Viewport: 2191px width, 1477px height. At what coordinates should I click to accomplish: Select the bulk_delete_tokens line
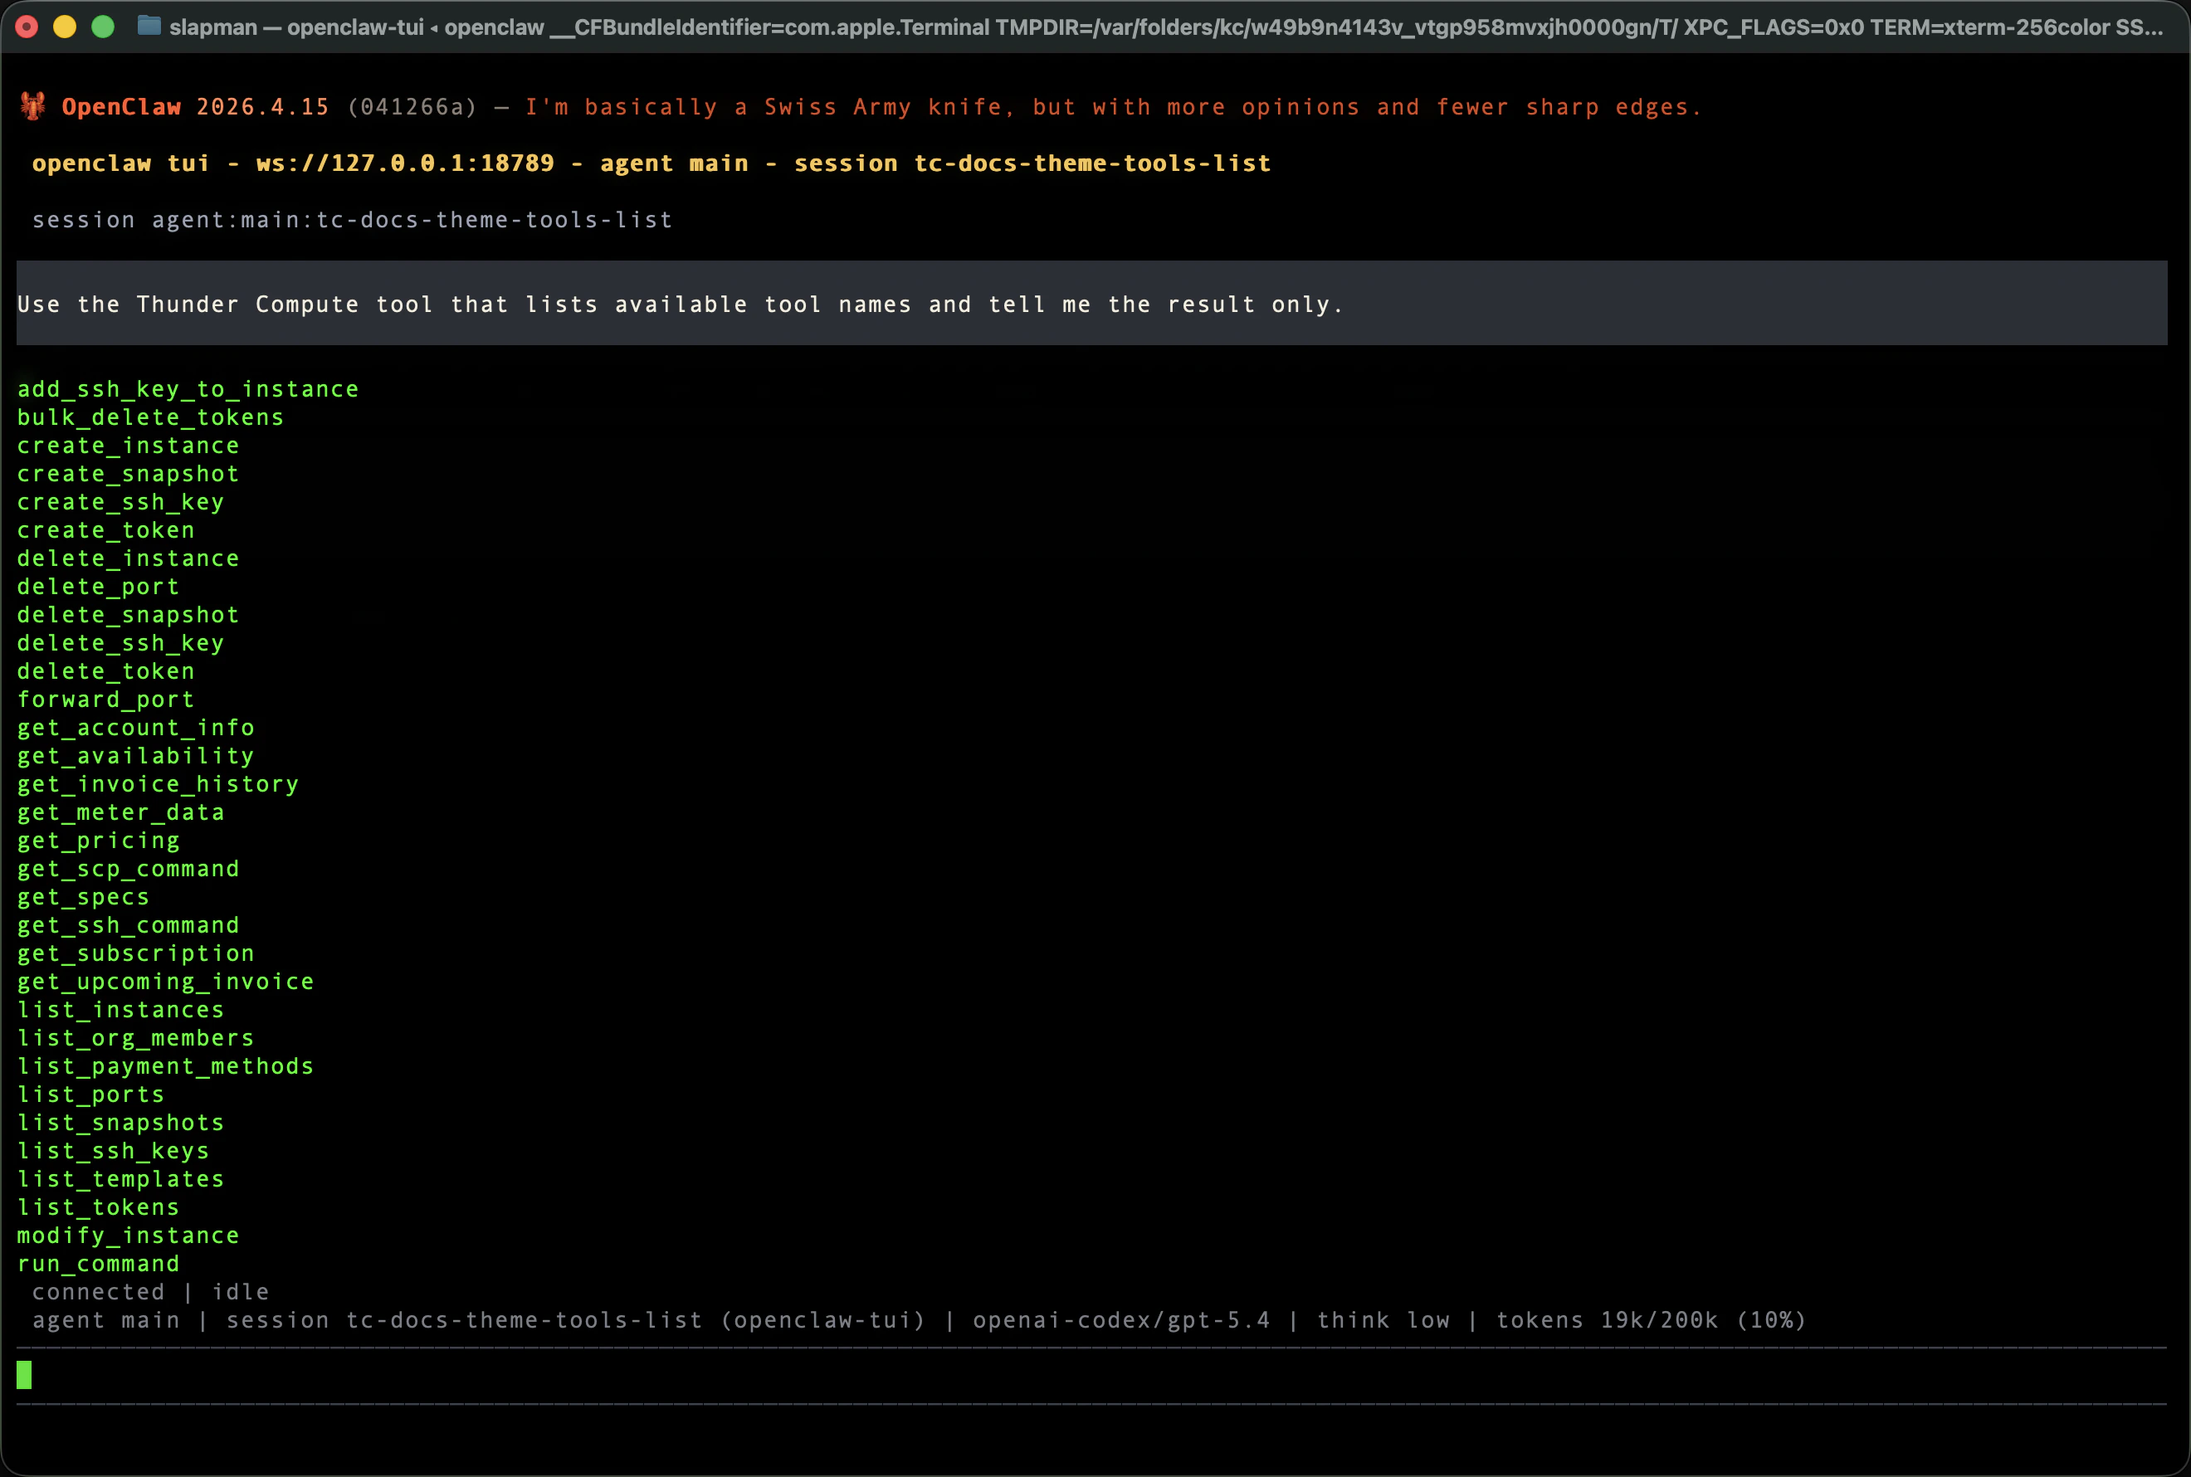151,417
